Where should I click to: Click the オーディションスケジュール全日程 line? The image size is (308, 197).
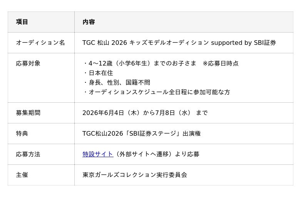(157, 92)
